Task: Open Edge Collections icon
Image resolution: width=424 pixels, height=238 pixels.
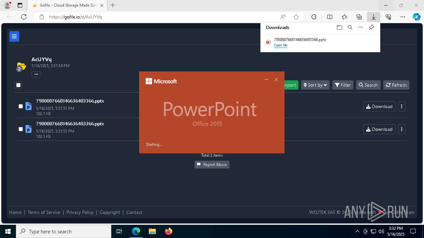Action: click(359, 17)
